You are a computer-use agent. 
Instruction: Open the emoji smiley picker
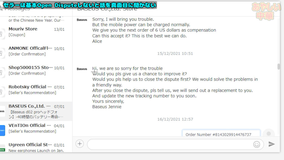pos(257,144)
